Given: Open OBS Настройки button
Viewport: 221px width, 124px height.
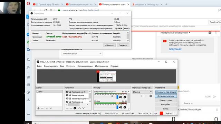Looking at the screenshot, I should point(166,104).
